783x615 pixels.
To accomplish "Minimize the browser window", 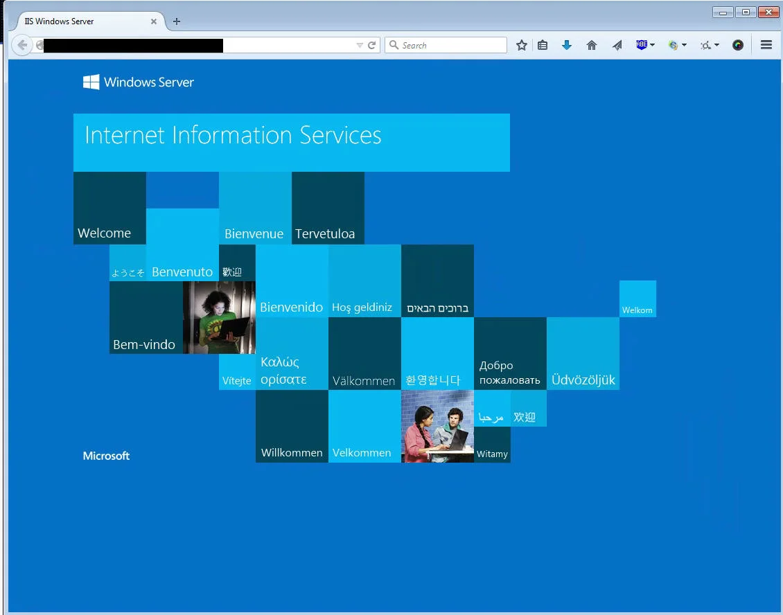I will tap(723, 12).
